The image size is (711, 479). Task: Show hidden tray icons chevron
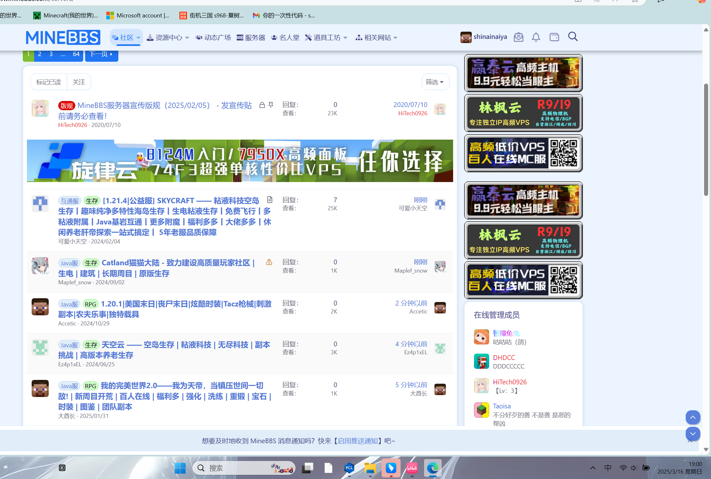point(593,468)
